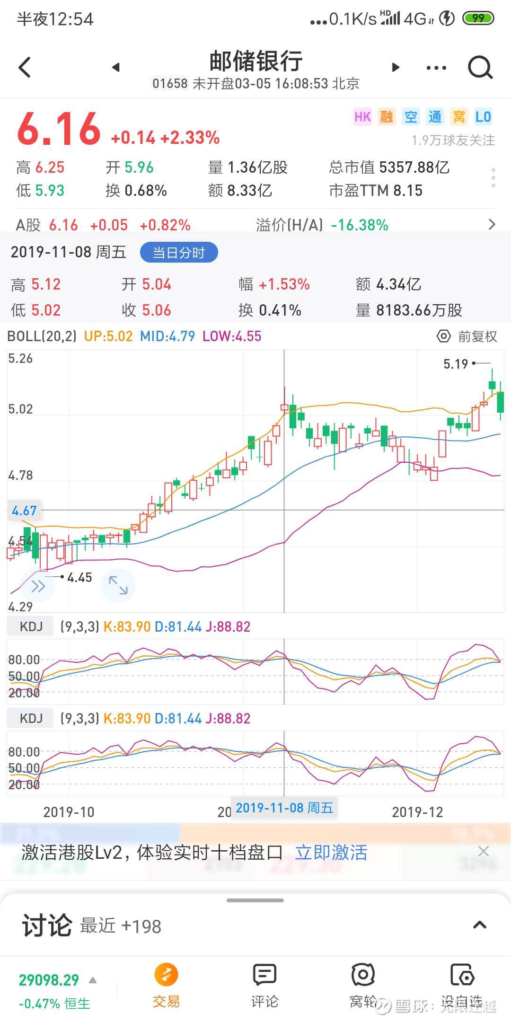
Task: Open vertical dots beside market cap
Action: (x=493, y=178)
